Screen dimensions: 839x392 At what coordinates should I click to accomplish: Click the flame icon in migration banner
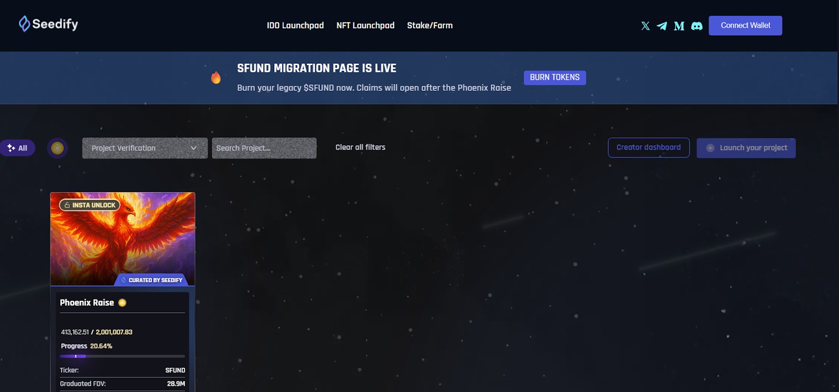click(216, 78)
